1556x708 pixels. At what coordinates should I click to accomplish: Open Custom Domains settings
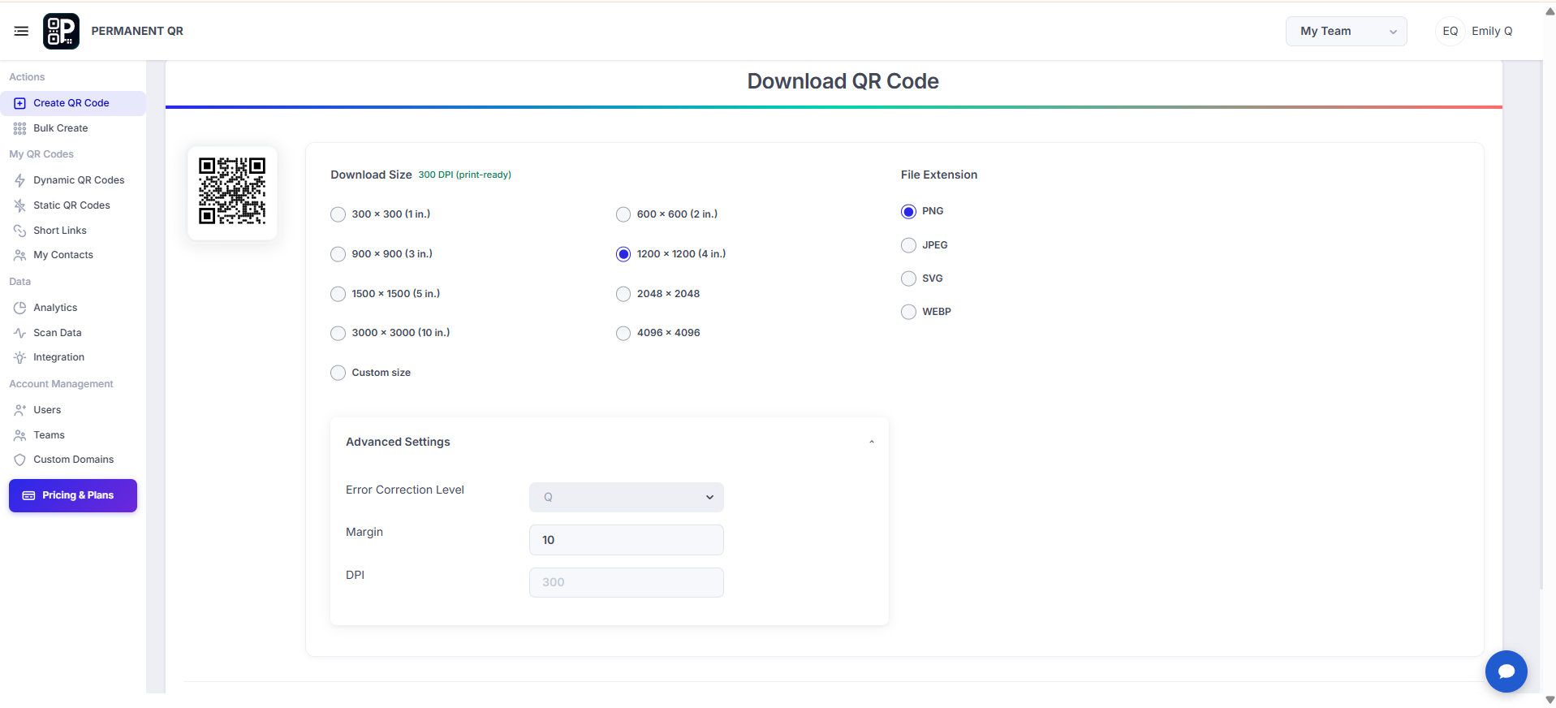[73, 460]
